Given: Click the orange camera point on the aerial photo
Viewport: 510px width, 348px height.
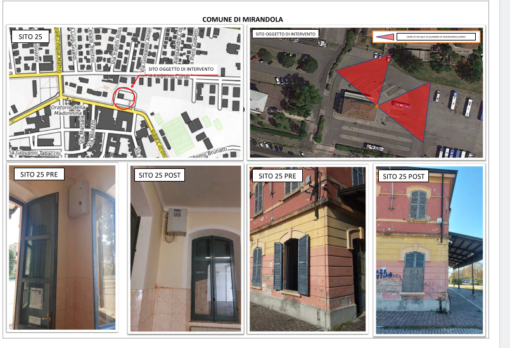Looking at the screenshot, I should tap(376, 106).
